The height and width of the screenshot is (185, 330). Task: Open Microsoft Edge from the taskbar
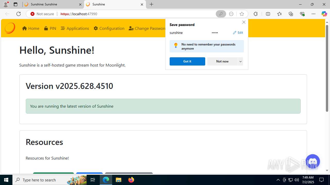[106, 180]
